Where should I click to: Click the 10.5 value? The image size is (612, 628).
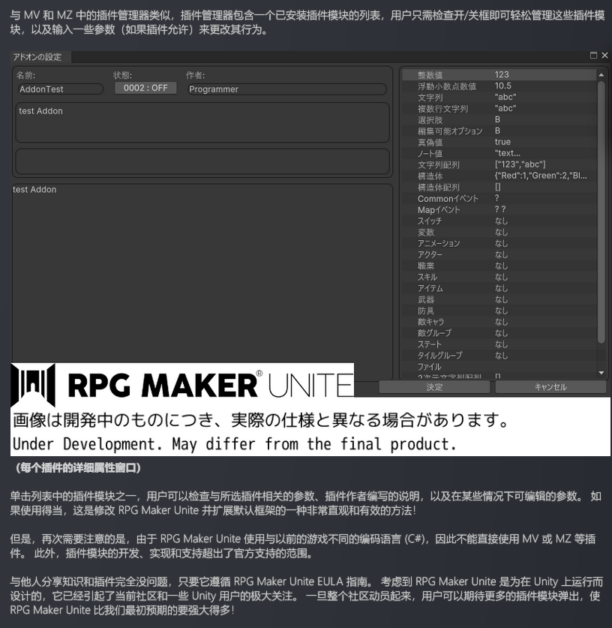(x=502, y=86)
